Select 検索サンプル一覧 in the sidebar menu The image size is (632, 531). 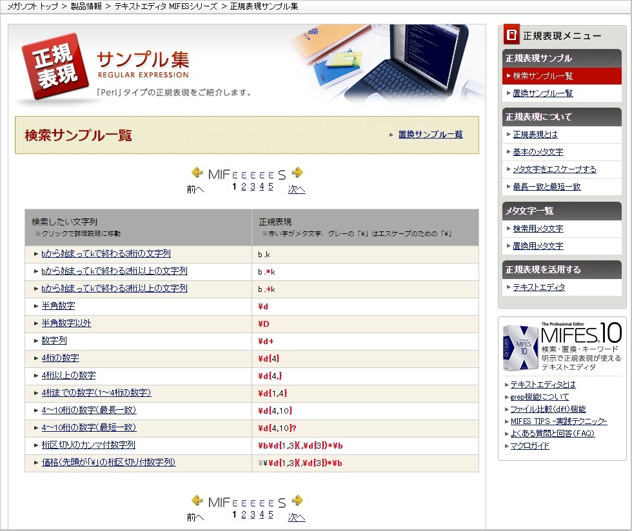pyautogui.click(x=543, y=76)
